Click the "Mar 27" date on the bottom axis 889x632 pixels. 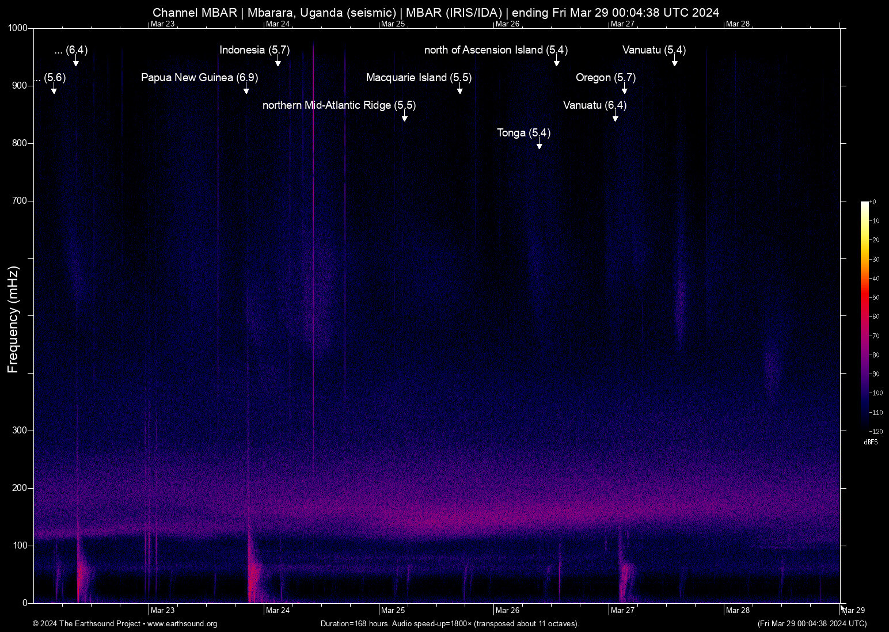[x=623, y=610]
